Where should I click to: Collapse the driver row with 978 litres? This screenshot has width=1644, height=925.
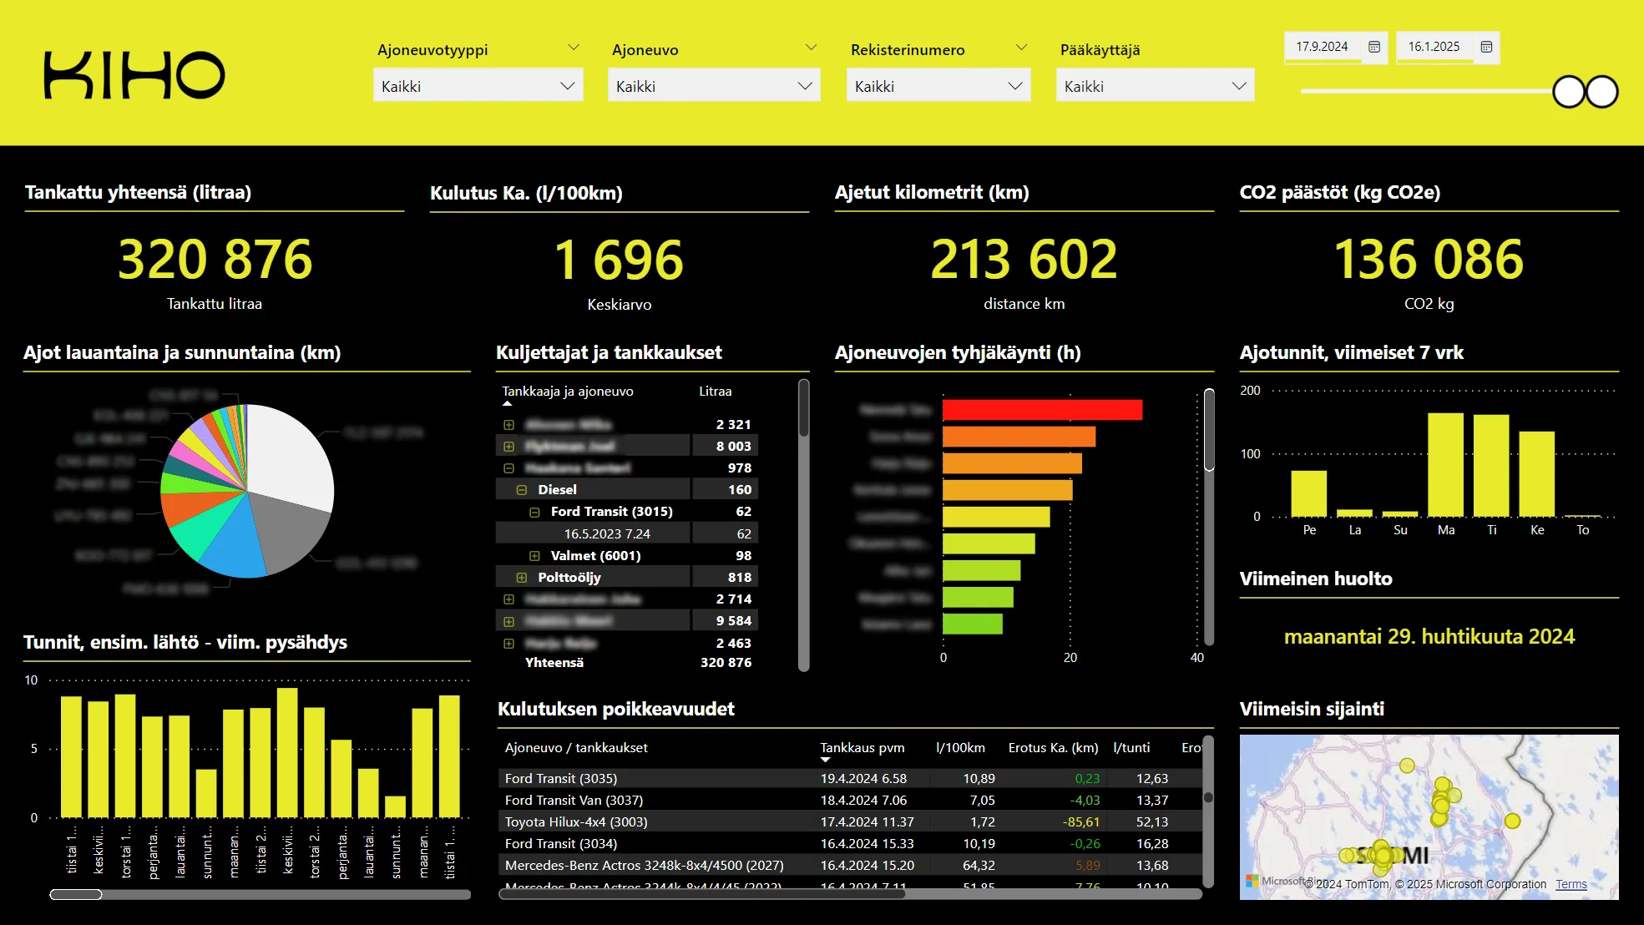click(x=508, y=468)
